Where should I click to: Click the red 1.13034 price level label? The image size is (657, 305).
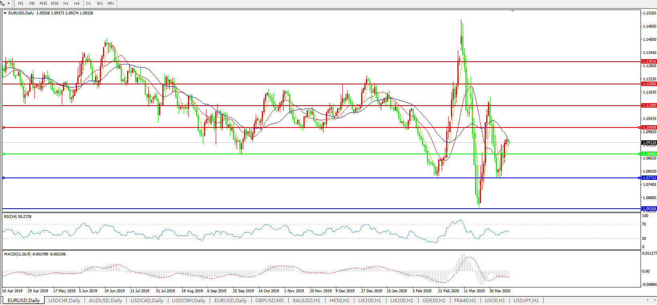(649, 62)
